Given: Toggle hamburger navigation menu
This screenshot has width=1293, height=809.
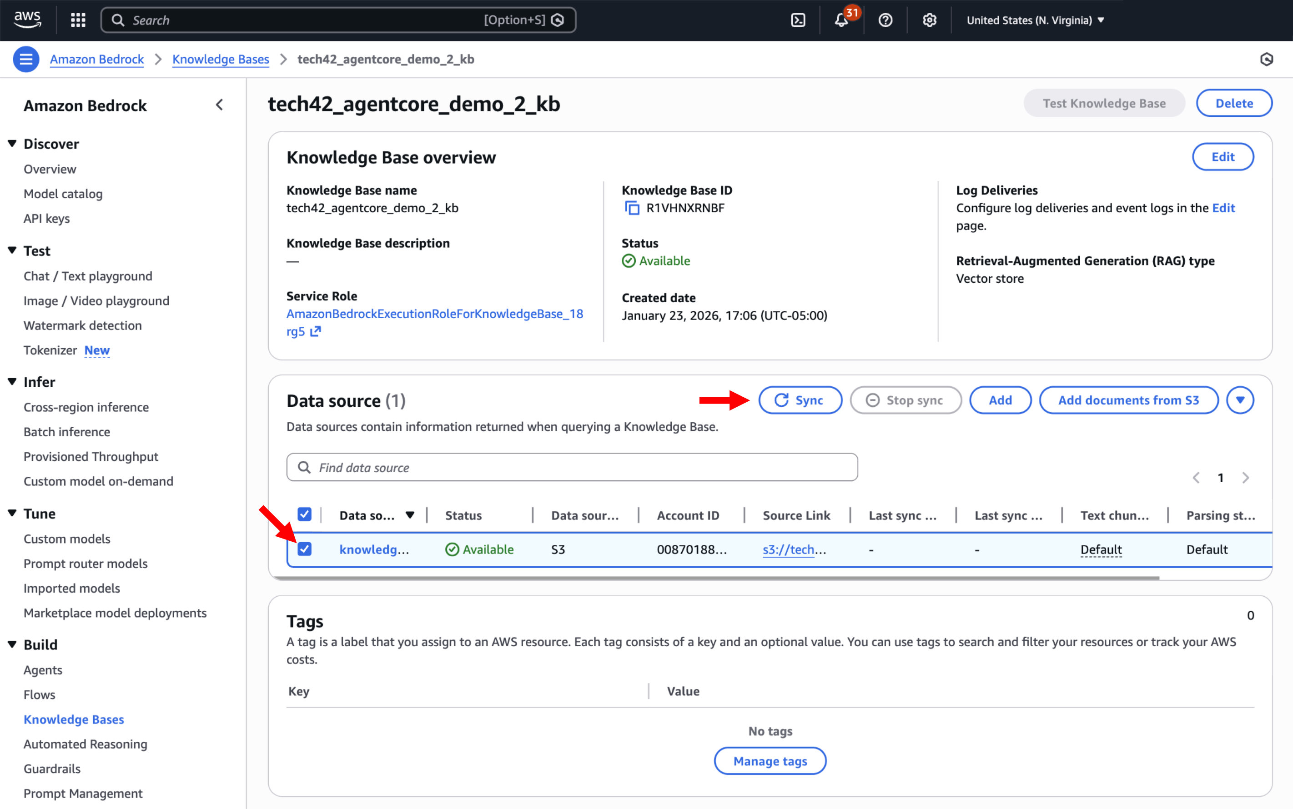Looking at the screenshot, I should click(26, 60).
